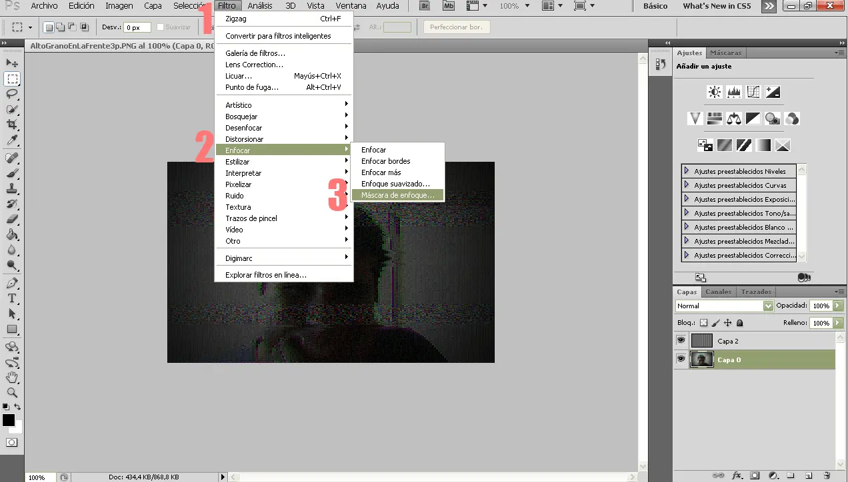This screenshot has height=482, width=848.
Task: Hide the Capa 0 layer
Action: coord(681,359)
